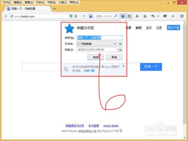The image size is (188, 141).
Task: Click the 完成 button
Action: [96, 57]
